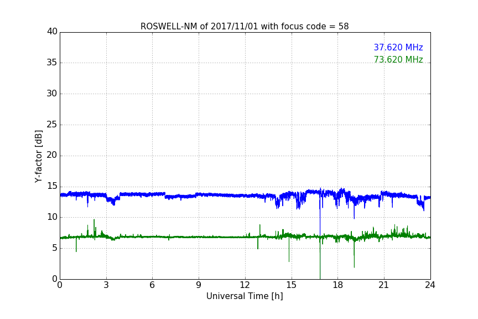Click the x-axis tick label '6'
Viewport: 478px width, 319px height.
pyautogui.click(x=153, y=285)
